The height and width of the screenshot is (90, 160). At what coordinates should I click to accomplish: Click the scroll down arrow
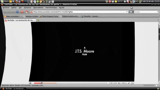159,83
